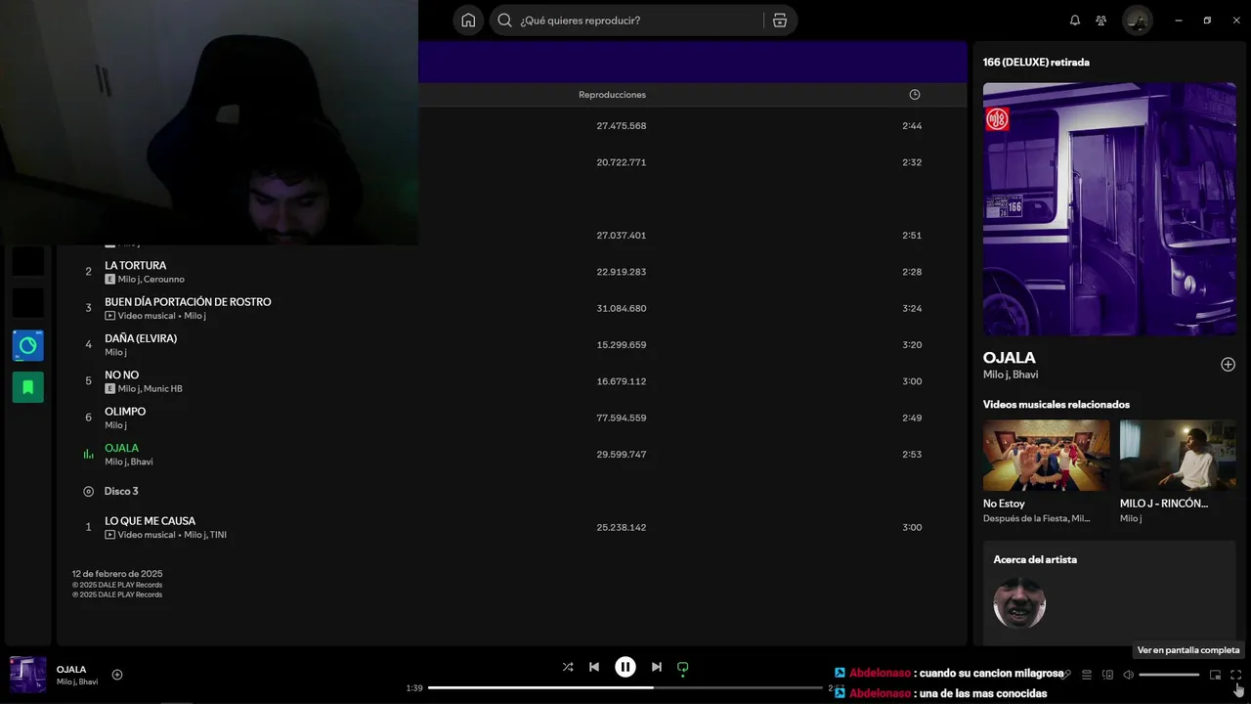
Task: Pause the current song
Action: coord(625,667)
